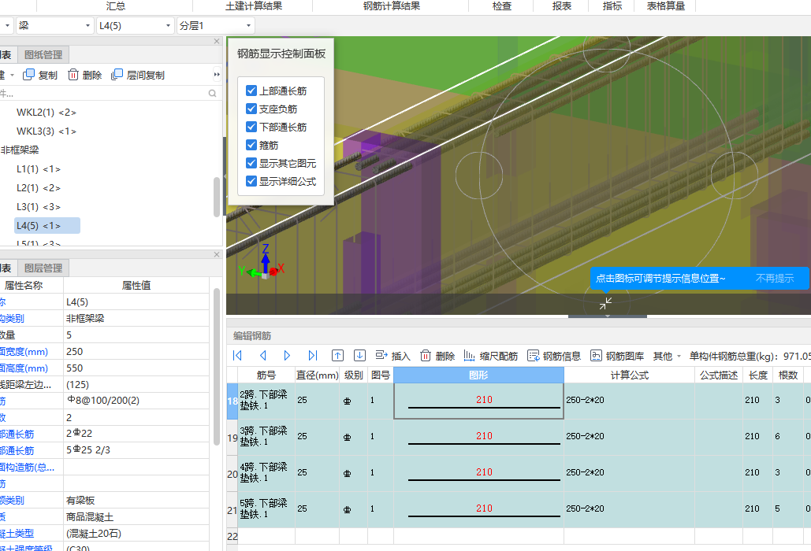
Task: Open the 表格算量 ribbon tab
Action: click(666, 6)
